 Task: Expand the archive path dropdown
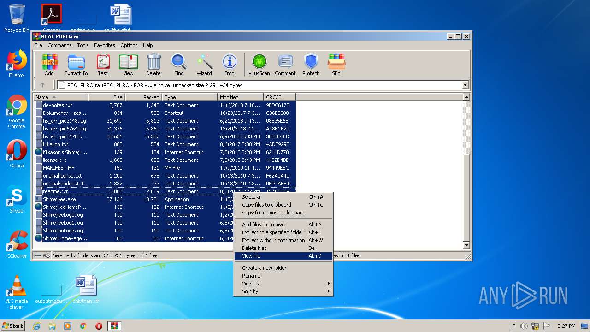click(x=465, y=85)
